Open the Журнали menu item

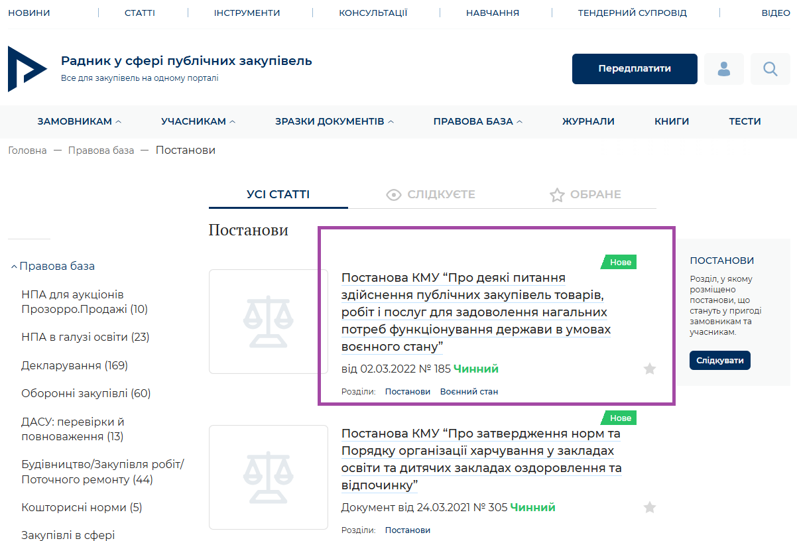(x=588, y=121)
